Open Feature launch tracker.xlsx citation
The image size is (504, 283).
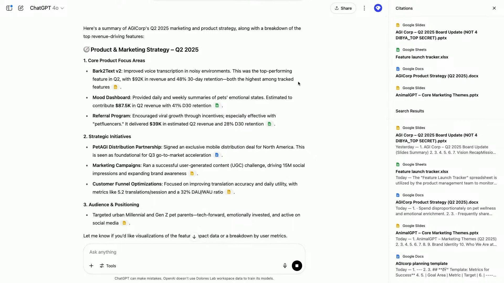point(422,57)
